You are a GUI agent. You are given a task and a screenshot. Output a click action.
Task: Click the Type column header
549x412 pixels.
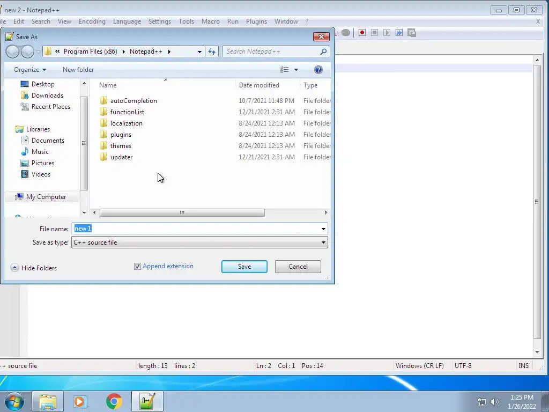pos(310,85)
